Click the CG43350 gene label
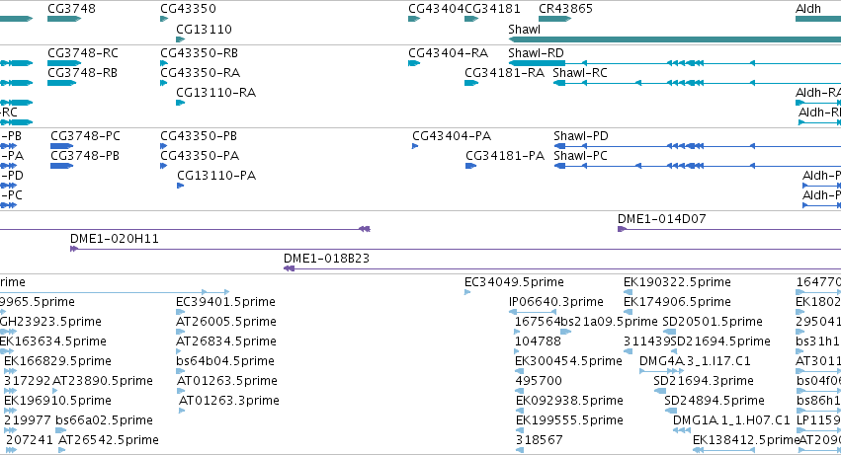The height and width of the screenshot is (455, 841). click(x=188, y=9)
